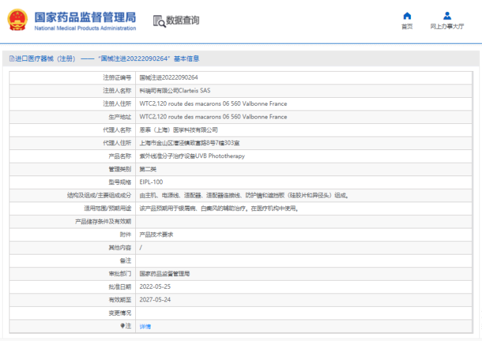
Task: Select approval date 2022-05-25
Action: 155,287
